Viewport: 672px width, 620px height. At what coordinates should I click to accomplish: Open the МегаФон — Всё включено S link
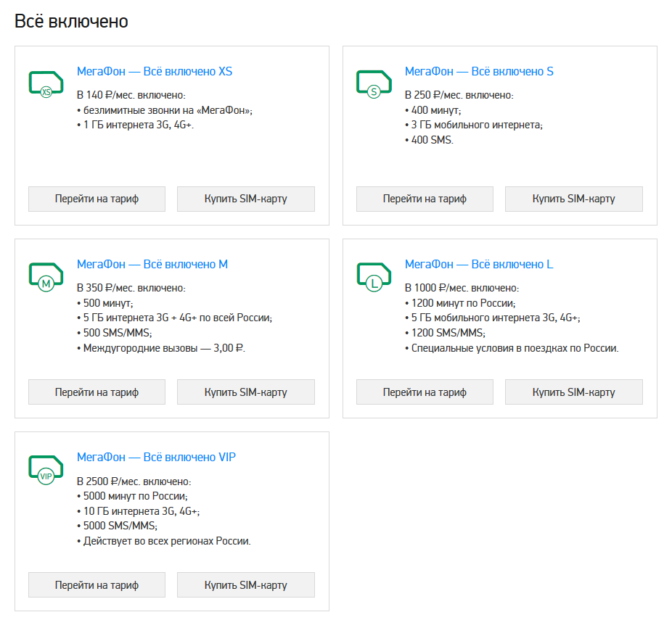[479, 72]
